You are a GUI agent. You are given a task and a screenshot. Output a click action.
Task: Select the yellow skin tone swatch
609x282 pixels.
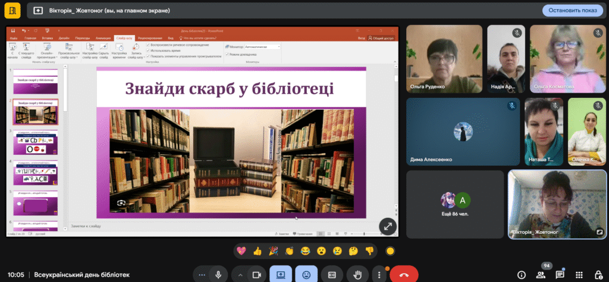(x=390, y=251)
